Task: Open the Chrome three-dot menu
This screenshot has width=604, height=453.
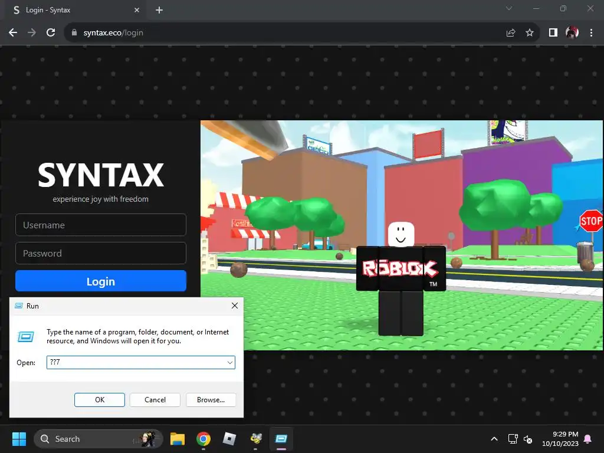Action: 591,33
